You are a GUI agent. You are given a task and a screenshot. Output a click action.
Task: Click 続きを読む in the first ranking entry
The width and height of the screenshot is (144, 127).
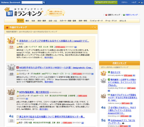click(49, 57)
